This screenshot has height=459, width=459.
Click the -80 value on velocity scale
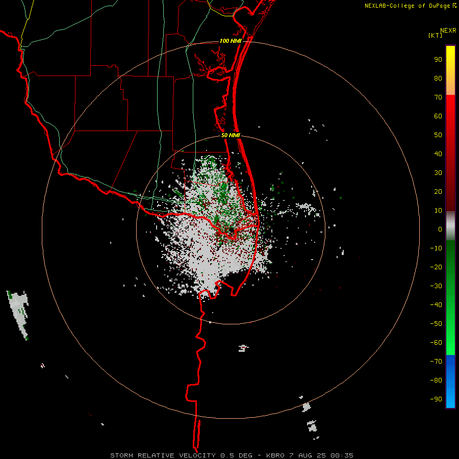[x=436, y=380]
